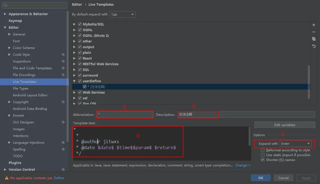Click the search magnifier icon in settings

point(6,5)
